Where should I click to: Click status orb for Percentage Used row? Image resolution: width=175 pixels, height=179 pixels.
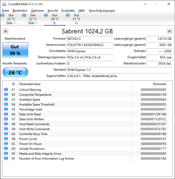pyautogui.click(x=6, y=109)
